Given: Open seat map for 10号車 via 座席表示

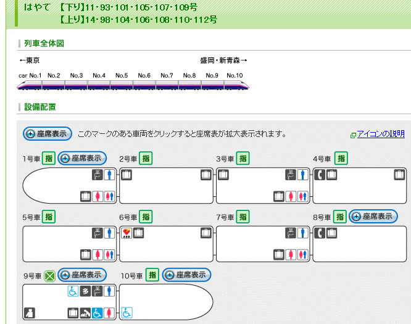Looking at the screenshot, I should click(x=186, y=275).
